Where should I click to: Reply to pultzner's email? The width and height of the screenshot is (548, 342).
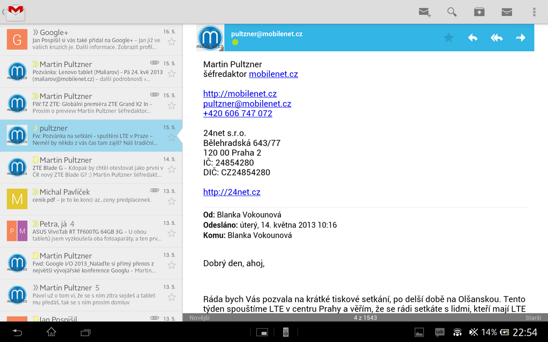click(473, 37)
